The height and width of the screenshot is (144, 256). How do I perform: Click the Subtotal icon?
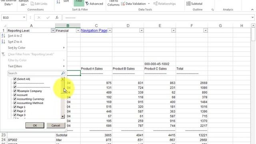pos(188,4)
